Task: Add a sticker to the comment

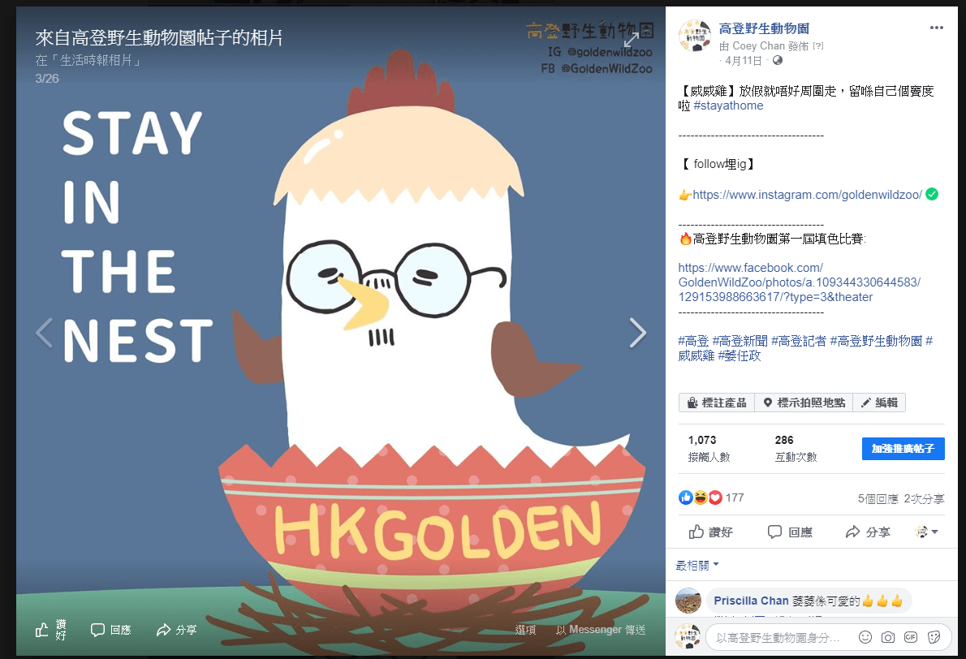Action: click(934, 637)
